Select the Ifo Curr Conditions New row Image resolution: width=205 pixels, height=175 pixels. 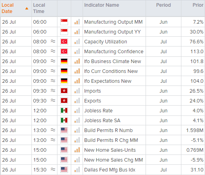(103, 71)
